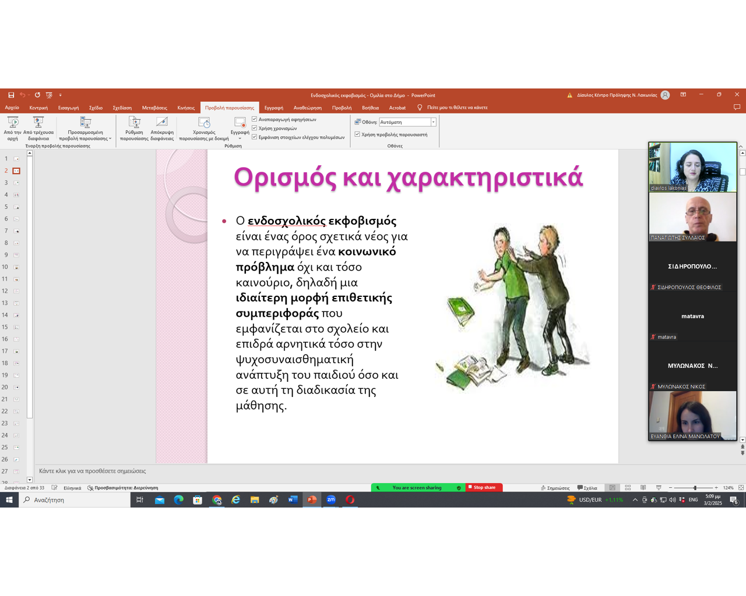This screenshot has width=746, height=596.
Task: Open the Οθόνη monitor dropdown
Action: (433, 122)
